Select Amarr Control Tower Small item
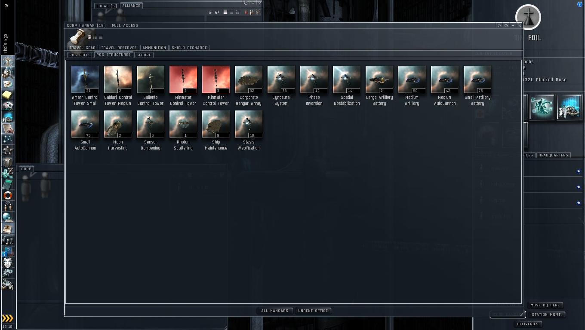 tap(85, 86)
